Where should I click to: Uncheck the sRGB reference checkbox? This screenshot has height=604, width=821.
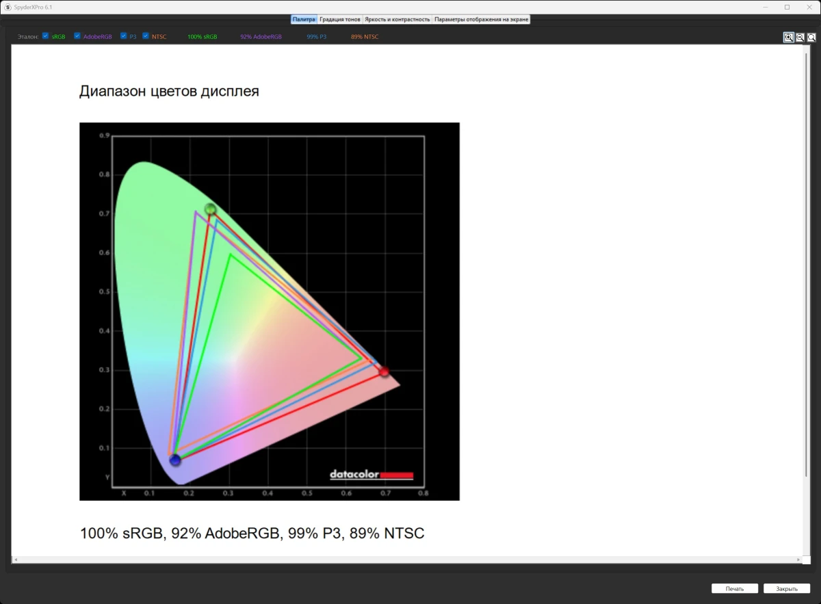pos(45,36)
